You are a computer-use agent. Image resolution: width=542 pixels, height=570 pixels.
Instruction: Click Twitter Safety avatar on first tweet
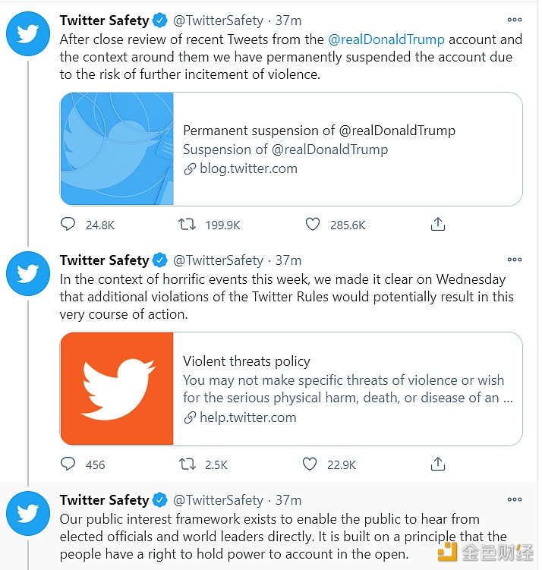28,35
